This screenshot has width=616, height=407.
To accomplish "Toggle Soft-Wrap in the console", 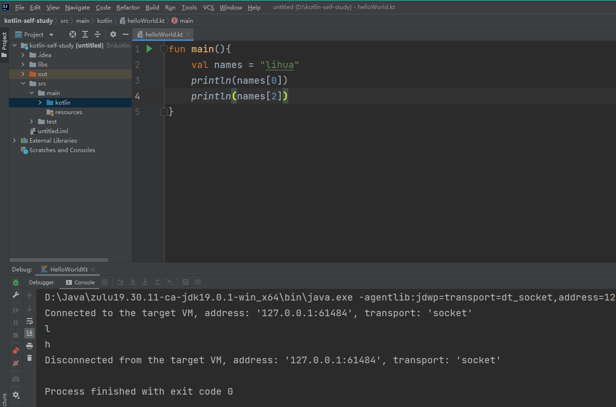I will (29, 321).
